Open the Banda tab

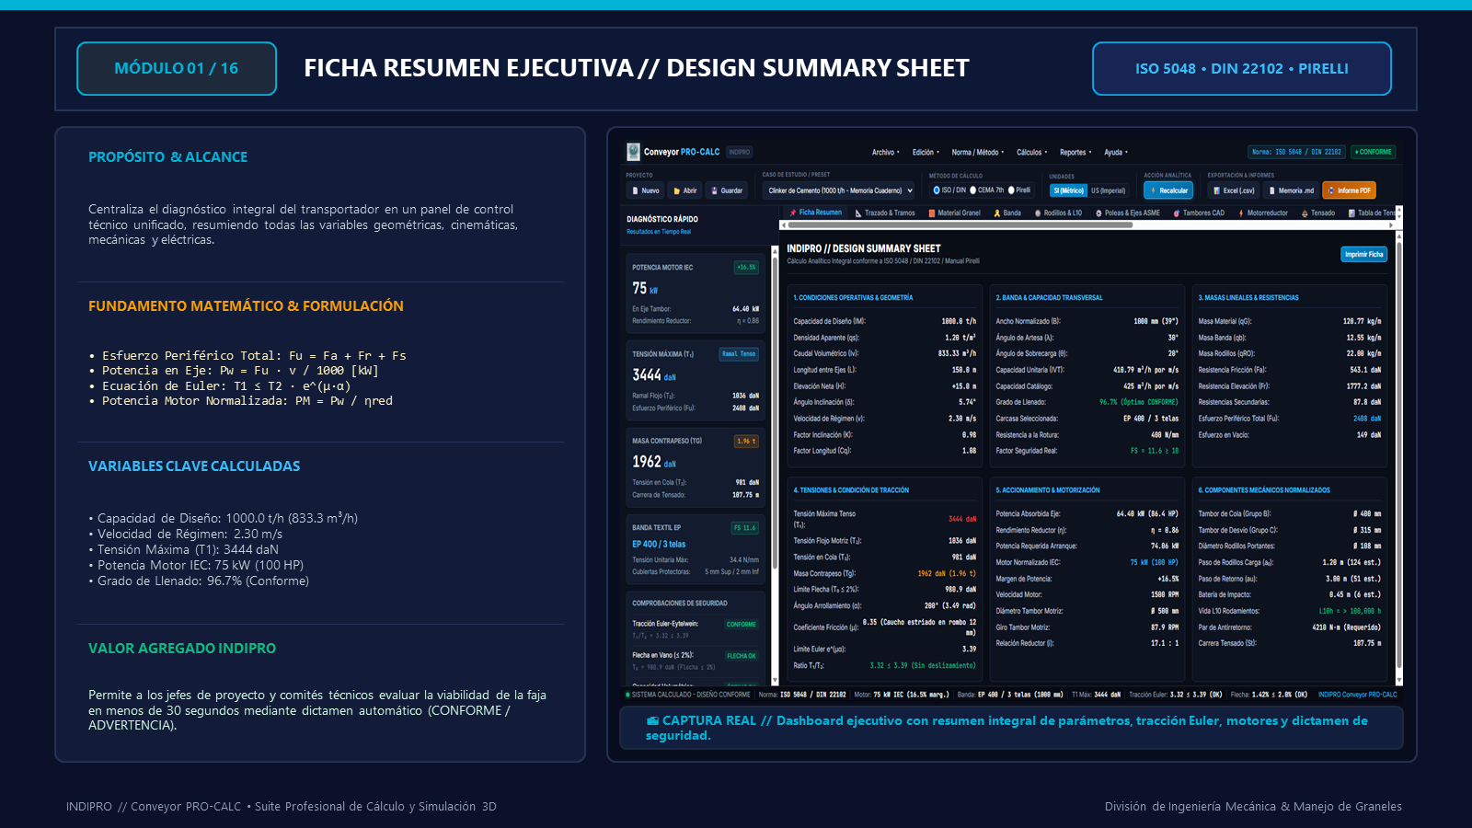coord(1007,213)
